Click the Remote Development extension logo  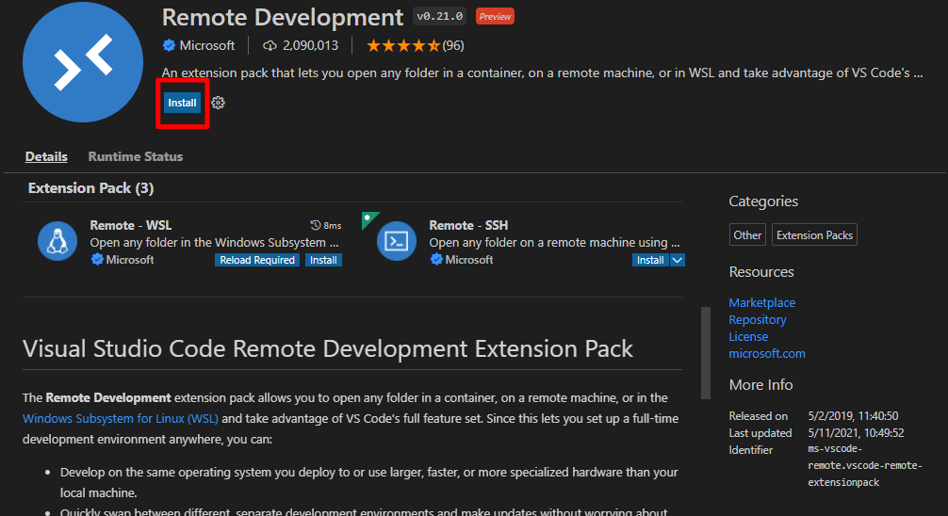(x=82, y=62)
